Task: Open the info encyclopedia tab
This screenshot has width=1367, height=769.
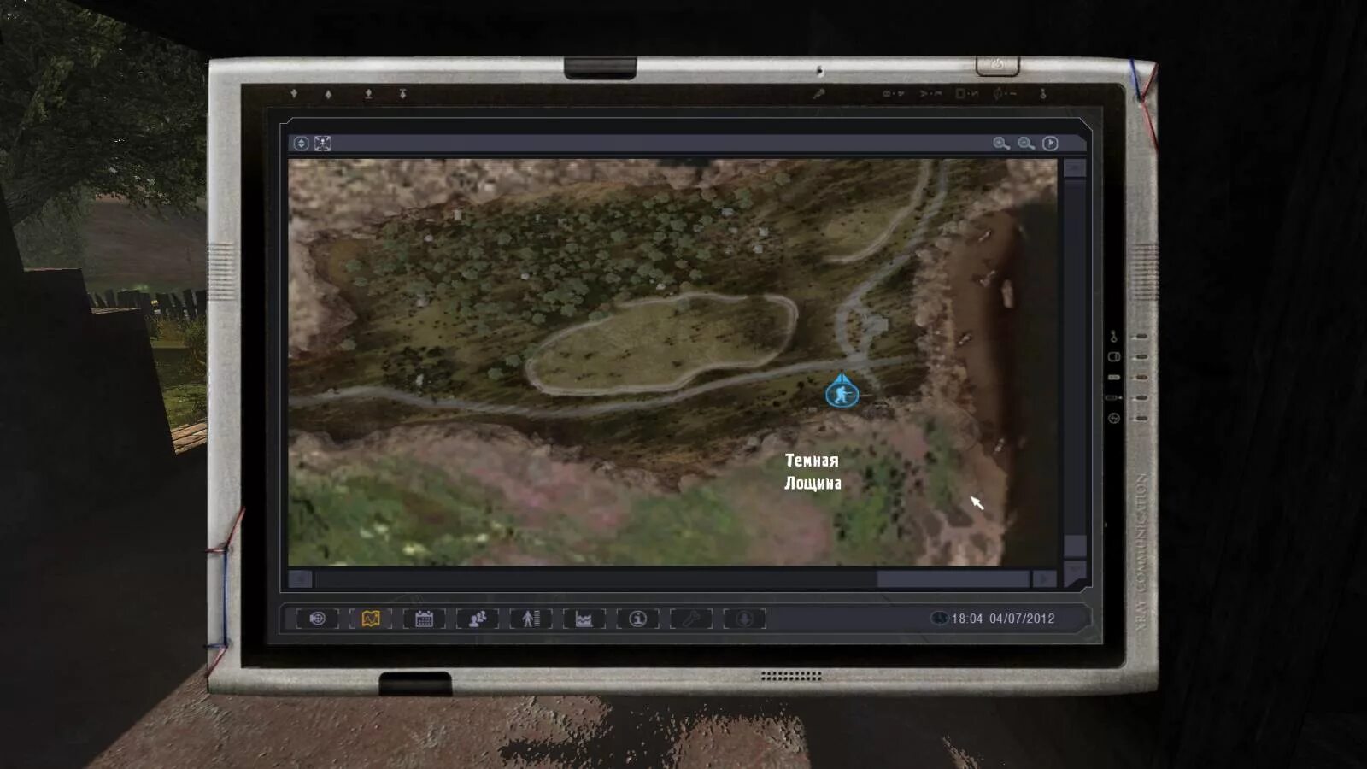Action: coord(637,619)
